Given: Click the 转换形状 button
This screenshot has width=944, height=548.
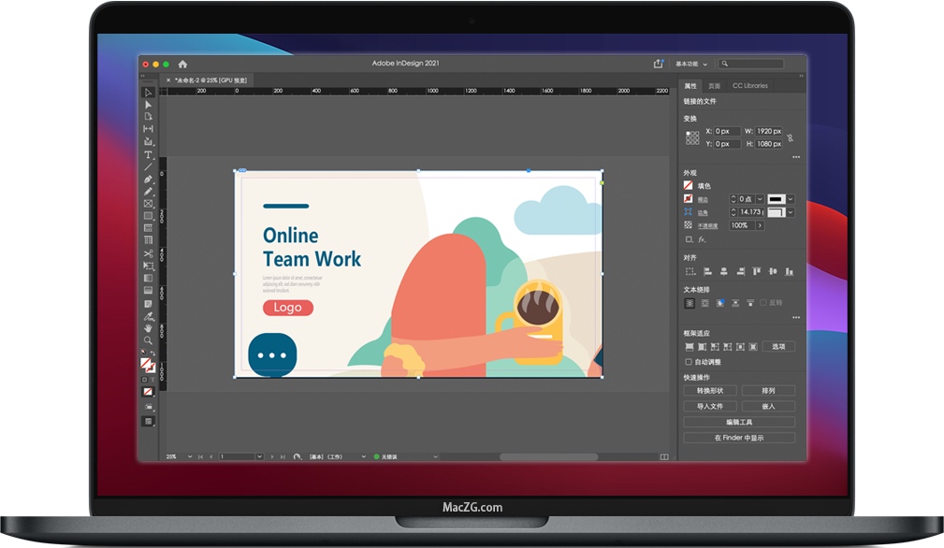Looking at the screenshot, I should [x=710, y=391].
